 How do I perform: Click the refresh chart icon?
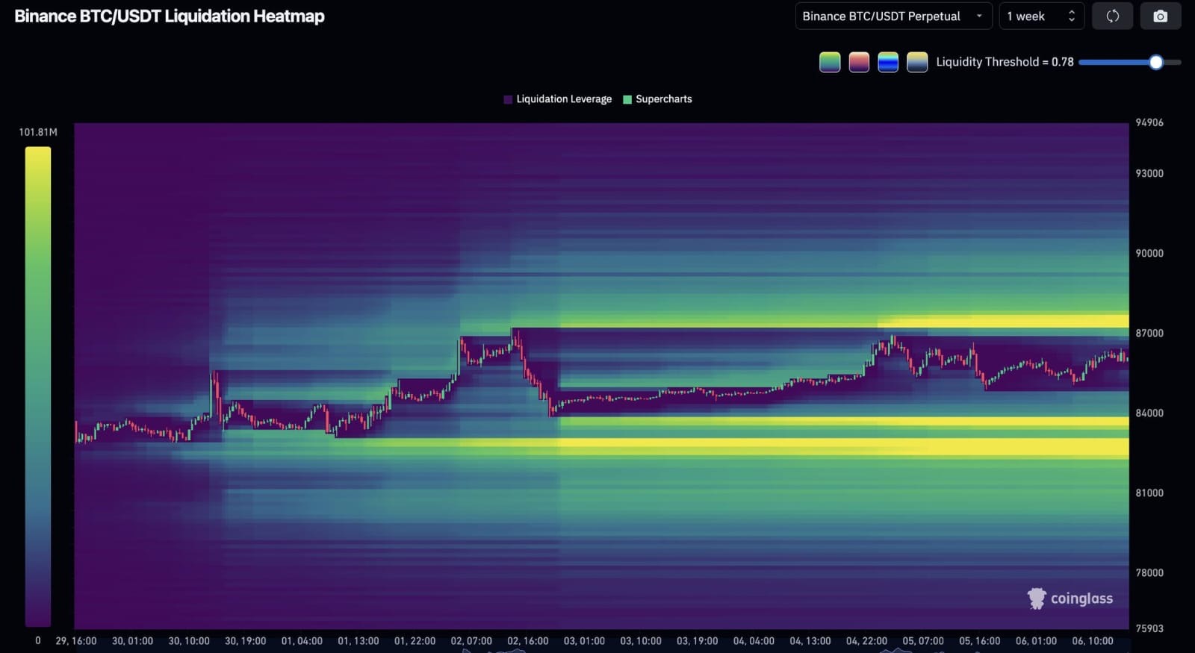click(x=1112, y=16)
